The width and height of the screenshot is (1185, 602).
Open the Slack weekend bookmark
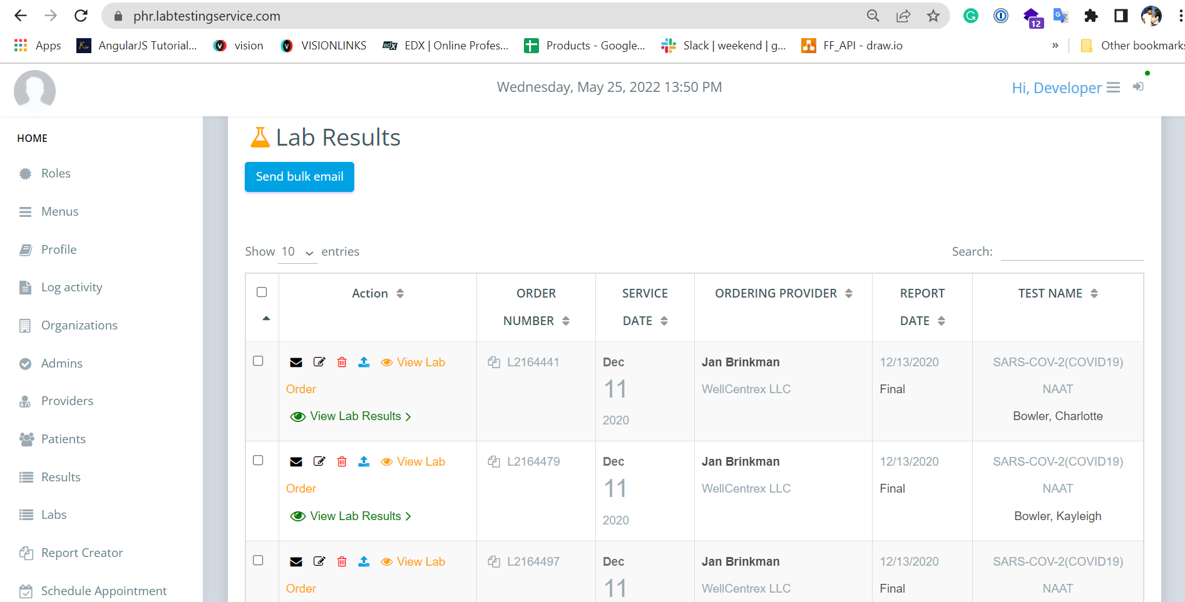(724, 46)
